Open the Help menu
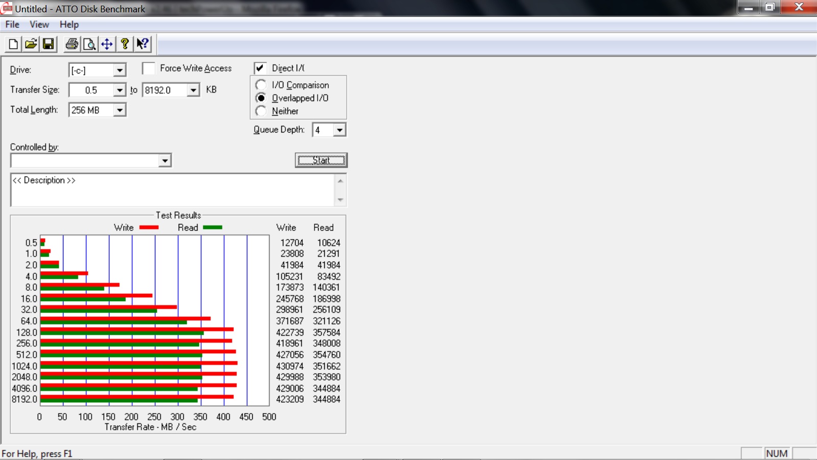The height and width of the screenshot is (460, 817). (x=69, y=25)
